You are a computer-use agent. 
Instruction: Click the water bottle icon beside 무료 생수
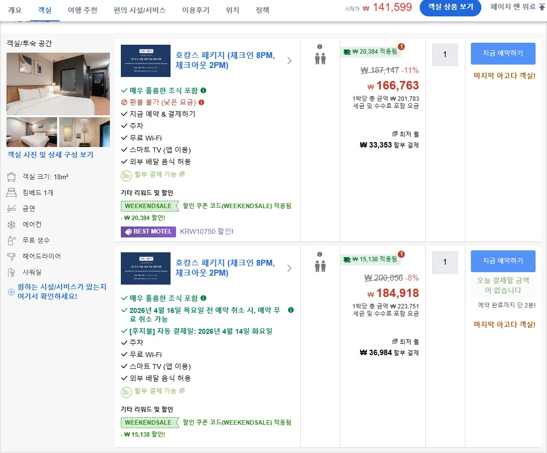[x=11, y=240]
